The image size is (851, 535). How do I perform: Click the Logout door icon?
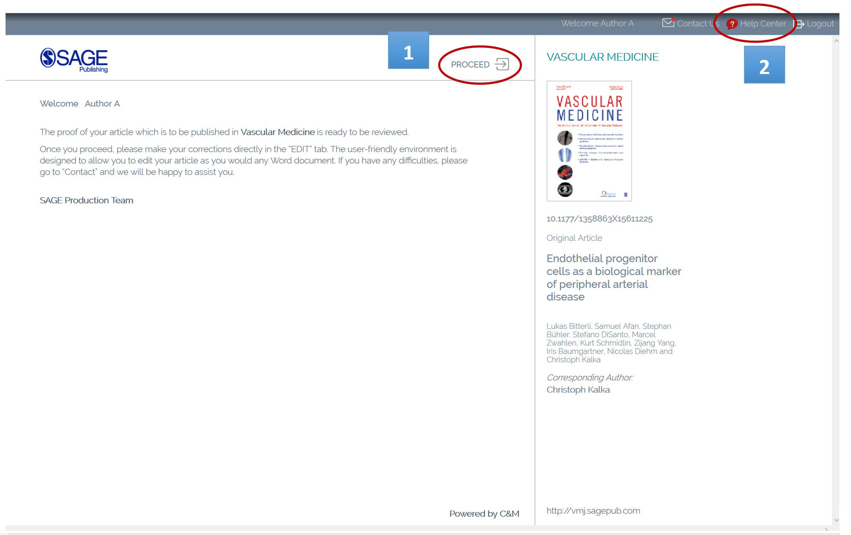coord(799,24)
